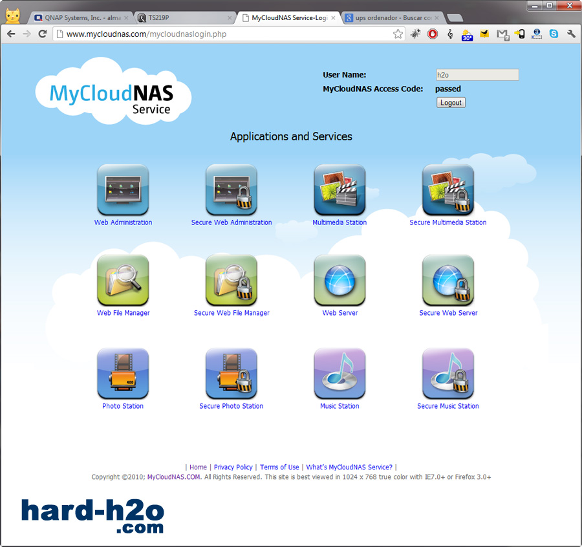Image resolution: width=582 pixels, height=547 pixels.
Task: Open the Secure Photo Station icon
Action: point(232,373)
